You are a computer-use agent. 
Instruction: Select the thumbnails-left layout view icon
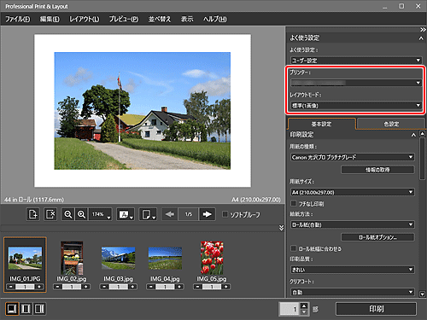(x=26, y=309)
